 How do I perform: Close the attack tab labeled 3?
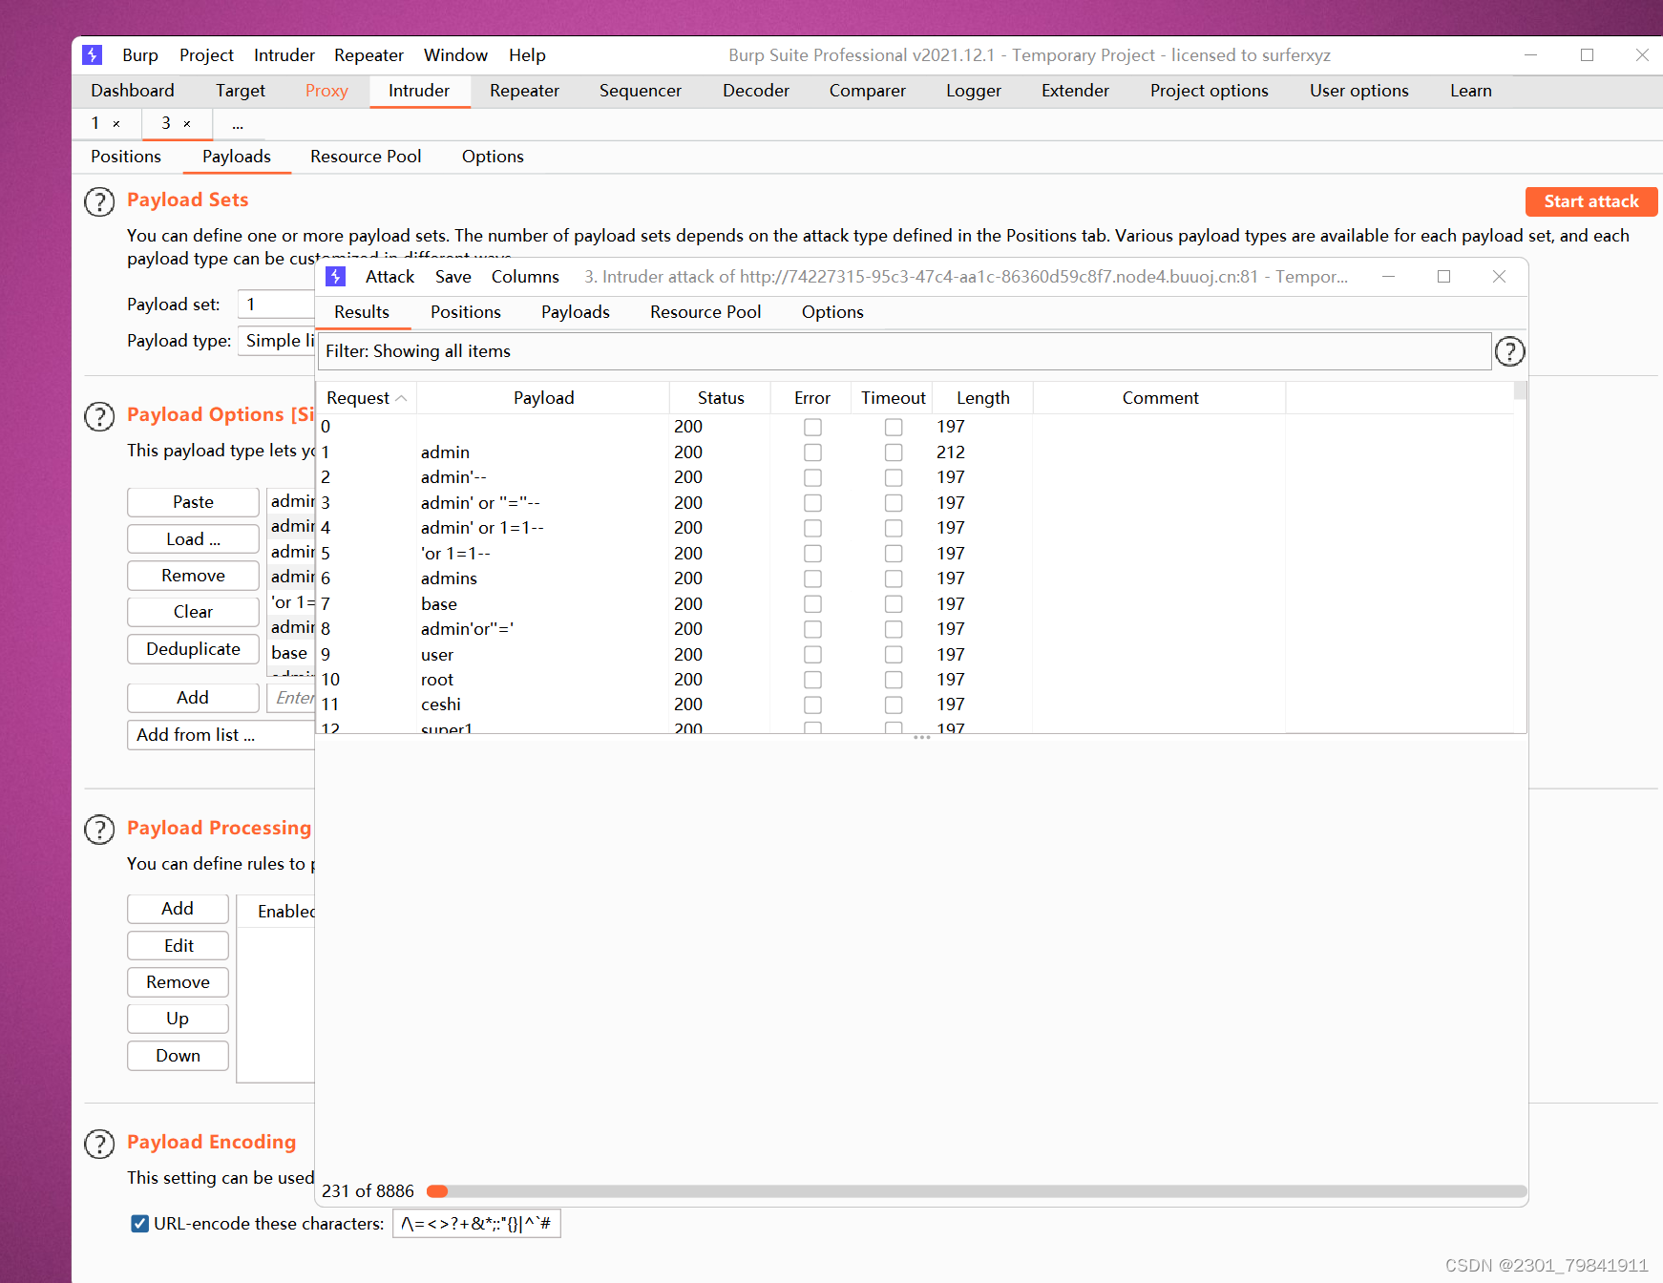189,123
